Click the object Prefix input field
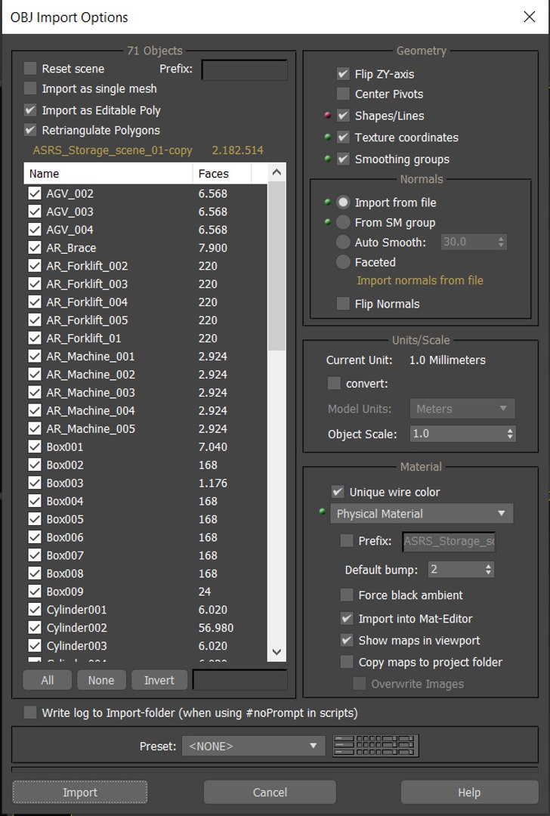The width and height of the screenshot is (550, 816). point(244,70)
